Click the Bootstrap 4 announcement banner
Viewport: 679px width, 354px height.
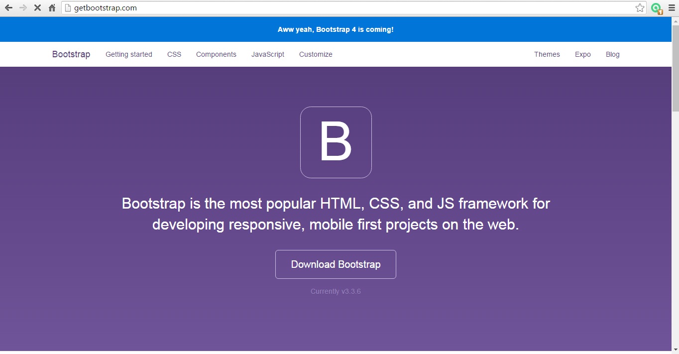click(x=336, y=29)
